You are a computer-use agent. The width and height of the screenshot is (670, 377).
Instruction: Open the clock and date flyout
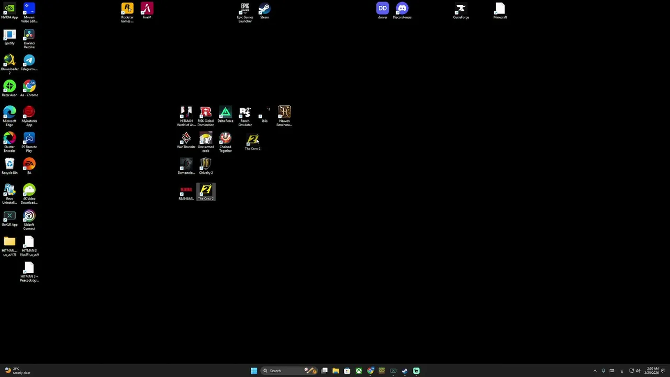click(x=652, y=371)
